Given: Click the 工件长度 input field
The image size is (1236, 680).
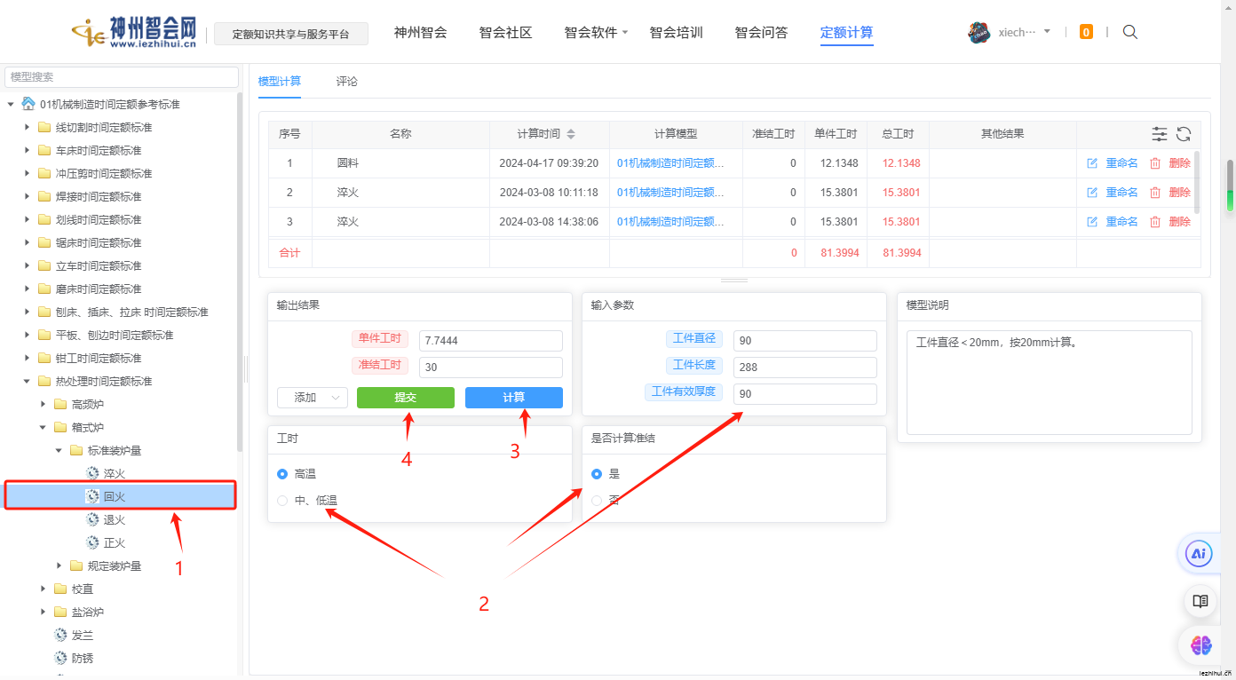Looking at the screenshot, I should [804, 368].
